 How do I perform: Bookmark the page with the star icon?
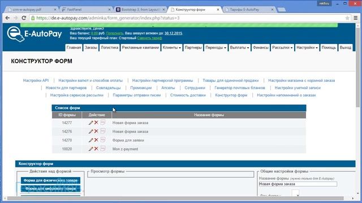(x=347, y=18)
